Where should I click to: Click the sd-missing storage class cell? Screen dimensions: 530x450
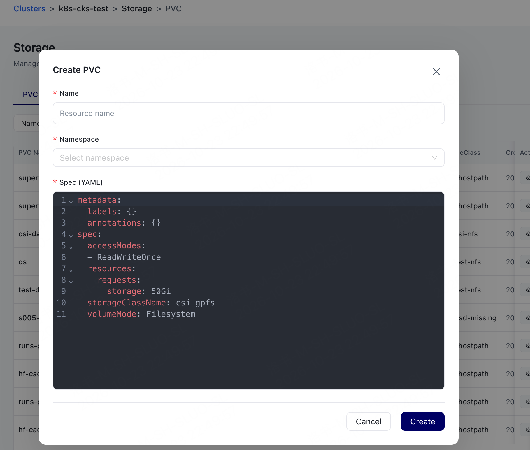click(478, 318)
